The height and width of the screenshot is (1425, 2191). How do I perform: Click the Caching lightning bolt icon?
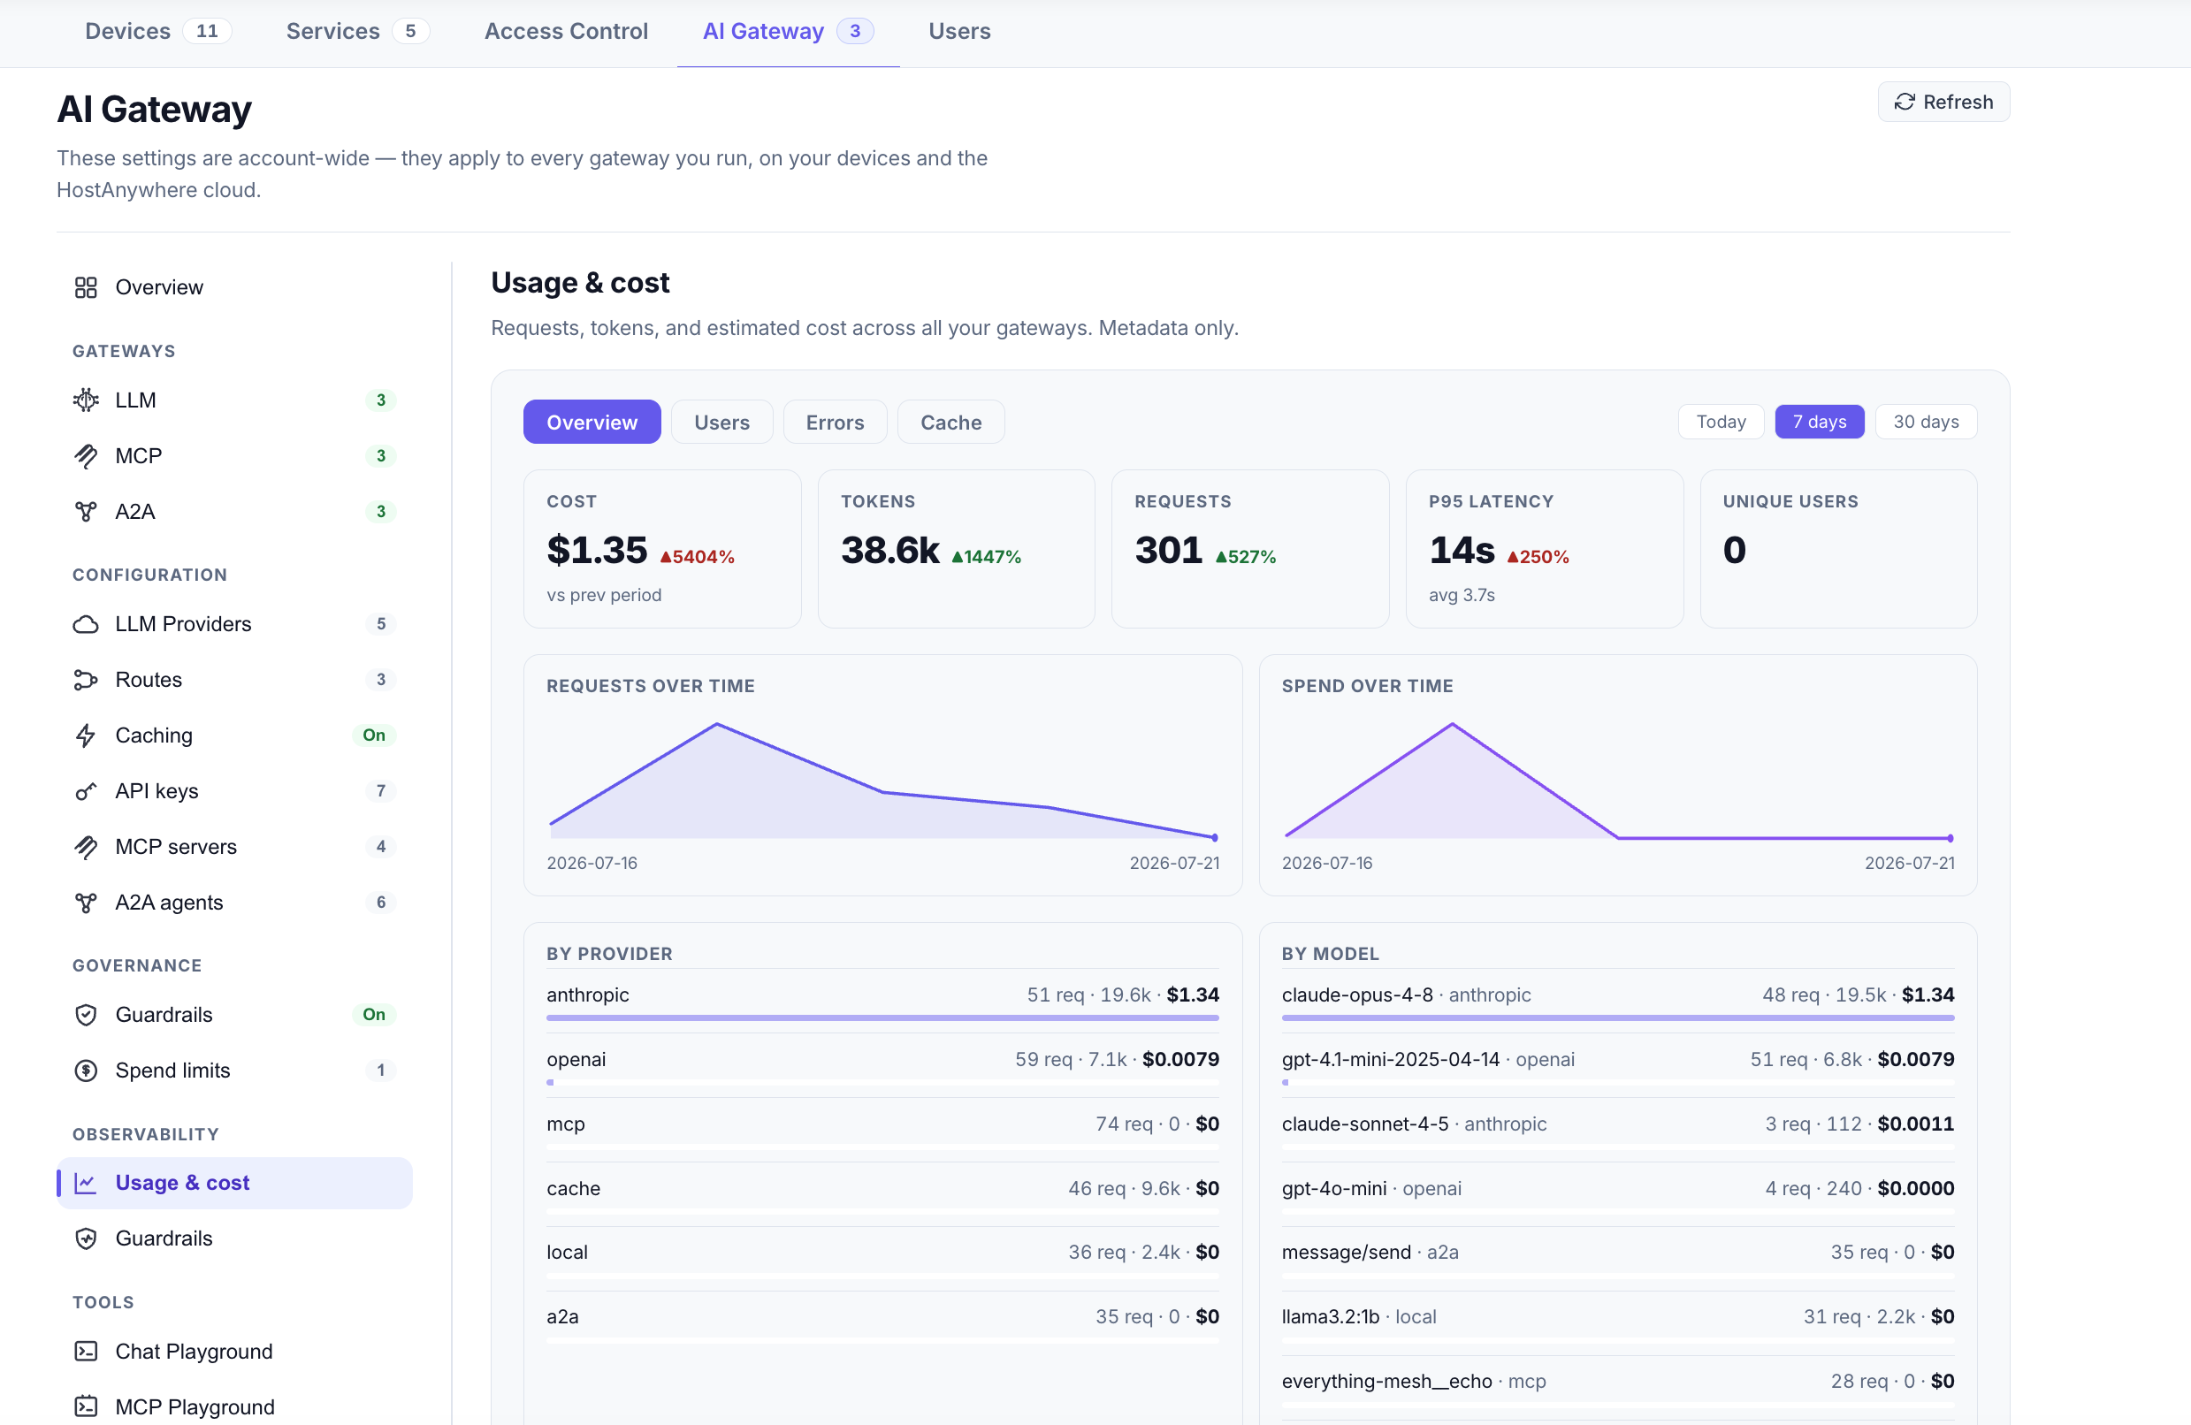86,735
